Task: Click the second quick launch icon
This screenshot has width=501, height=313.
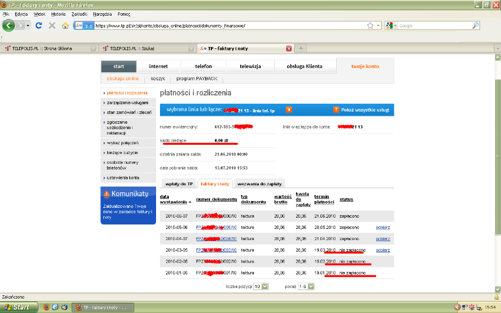Action: 55,307
